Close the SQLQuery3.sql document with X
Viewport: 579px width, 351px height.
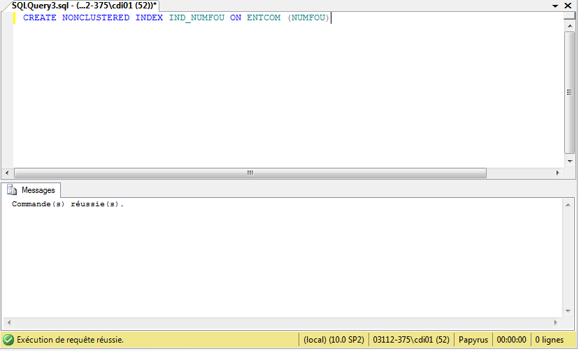point(569,5)
